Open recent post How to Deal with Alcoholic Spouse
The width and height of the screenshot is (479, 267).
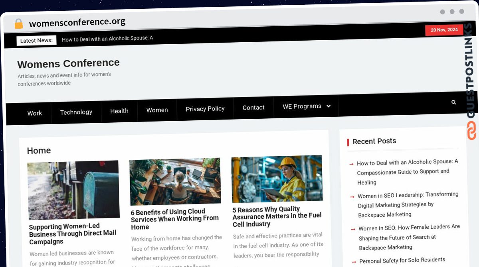(x=408, y=172)
